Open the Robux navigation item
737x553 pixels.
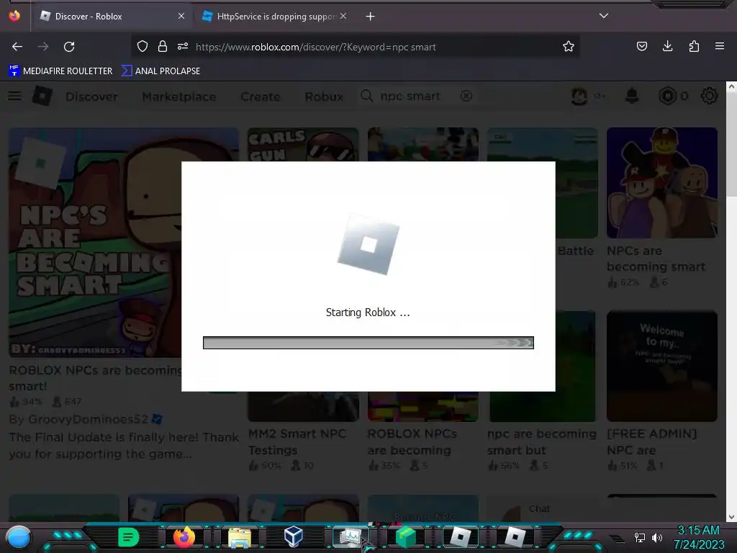[324, 96]
